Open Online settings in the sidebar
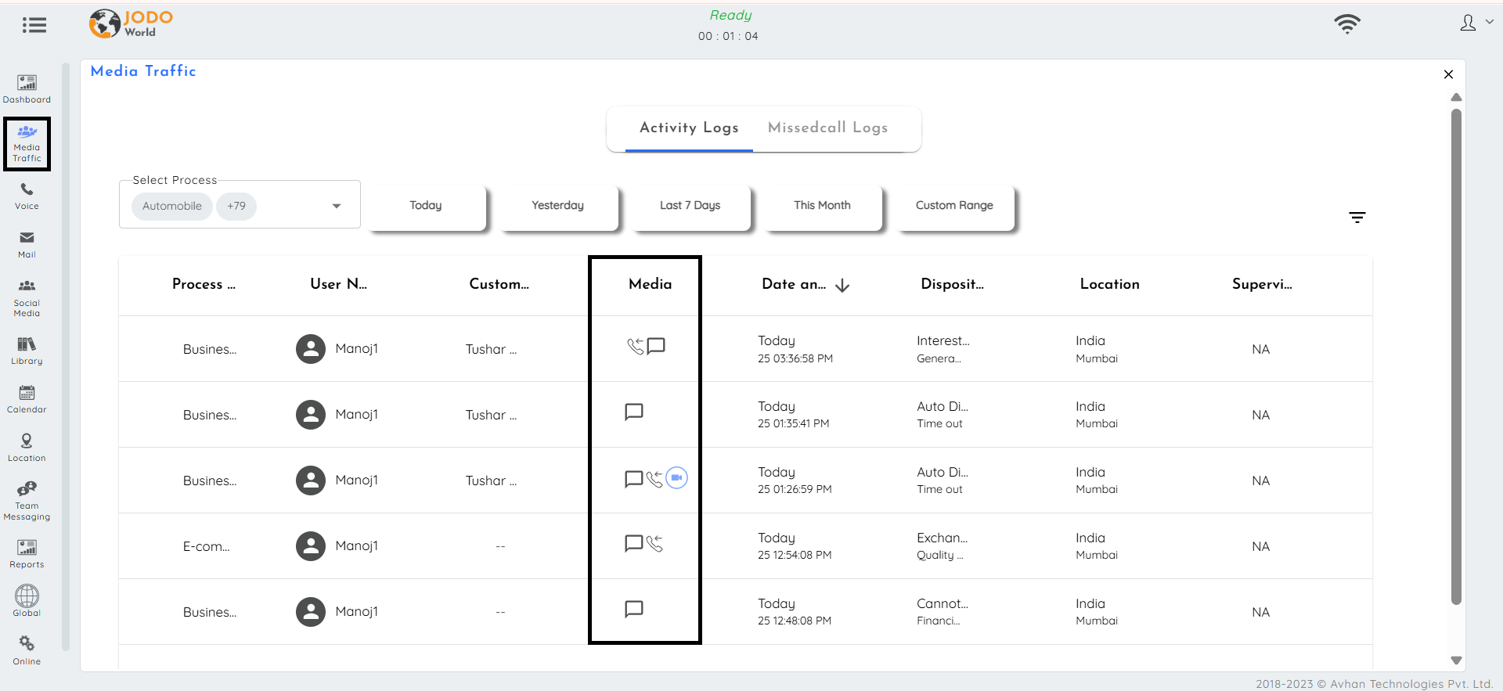The width and height of the screenshot is (1503, 691). (27, 650)
